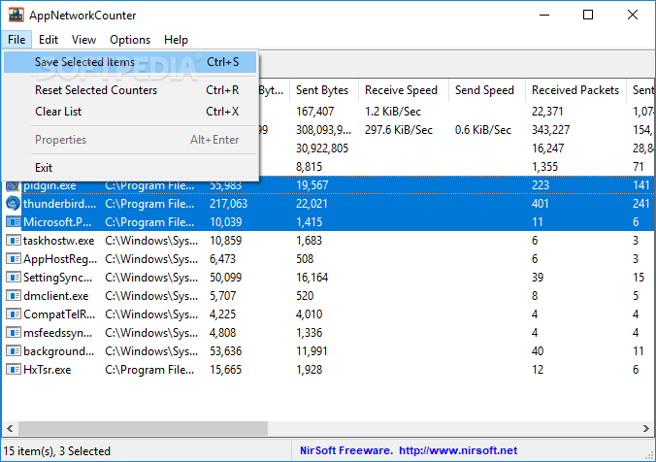Viewport: 656px width, 462px height.
Task: Click the dmclient.exe row icon
Action: (x=13, y=295)
